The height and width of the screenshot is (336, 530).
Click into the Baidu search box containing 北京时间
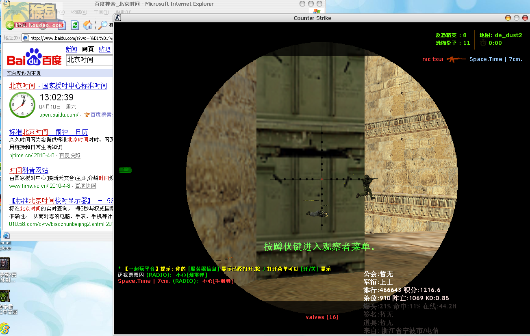tap(89, 60)
